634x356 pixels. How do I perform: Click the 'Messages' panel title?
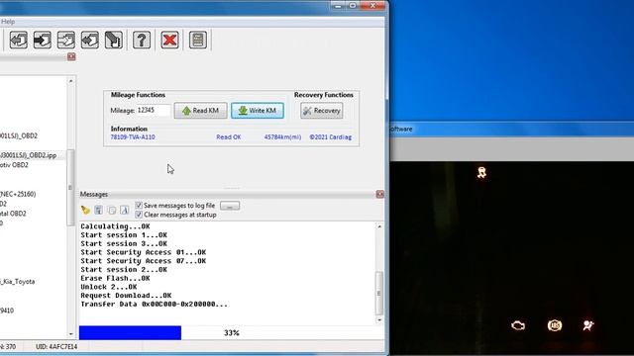tap(94, 194)
